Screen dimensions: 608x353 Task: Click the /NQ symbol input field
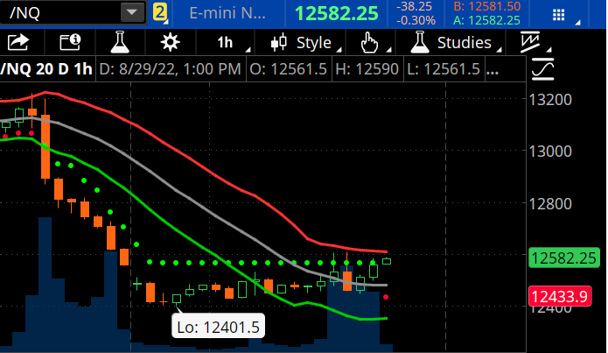[60, 13]
